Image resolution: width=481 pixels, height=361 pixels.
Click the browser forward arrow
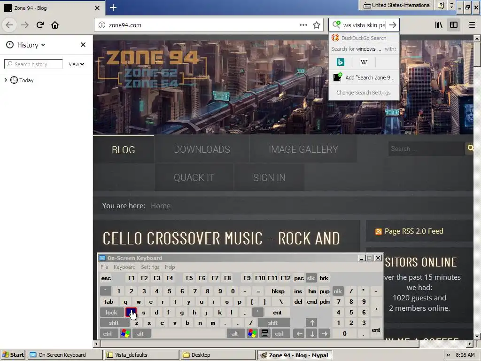(x=25, y=25)
